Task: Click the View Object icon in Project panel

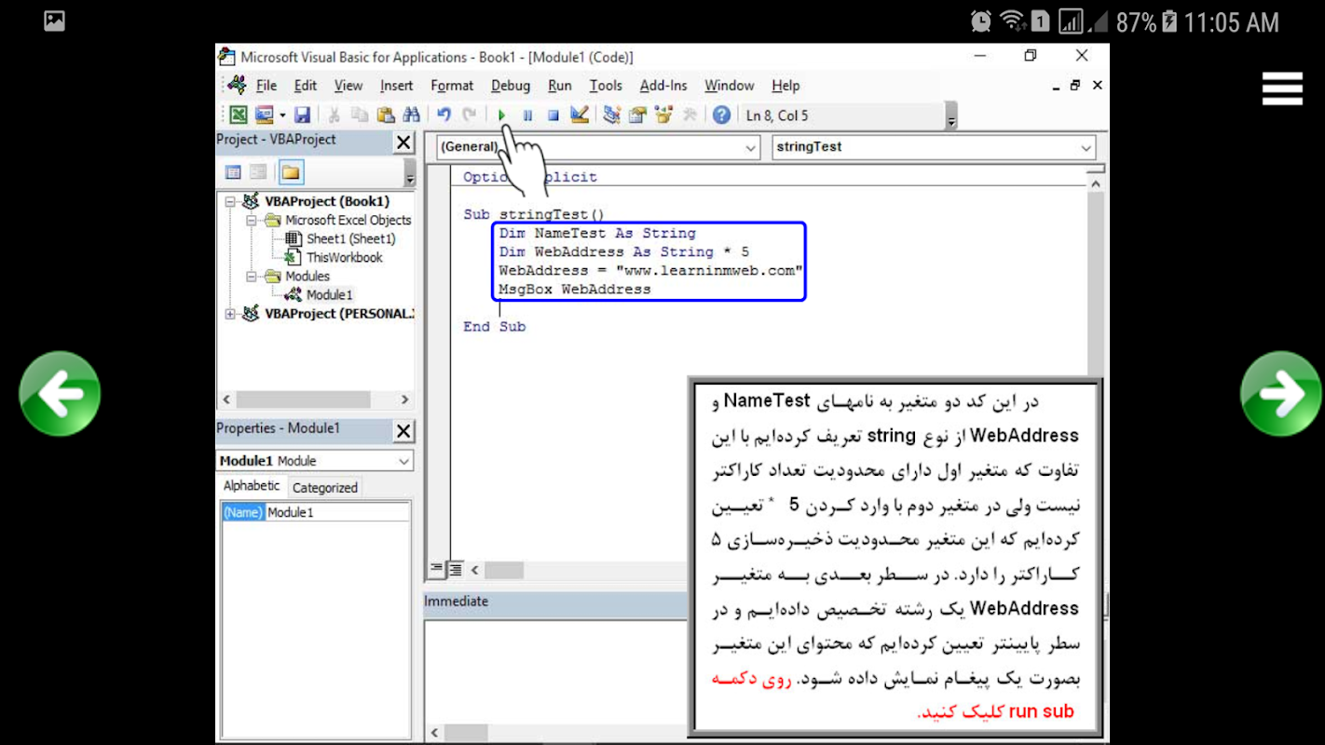Action: click(258, 172)
